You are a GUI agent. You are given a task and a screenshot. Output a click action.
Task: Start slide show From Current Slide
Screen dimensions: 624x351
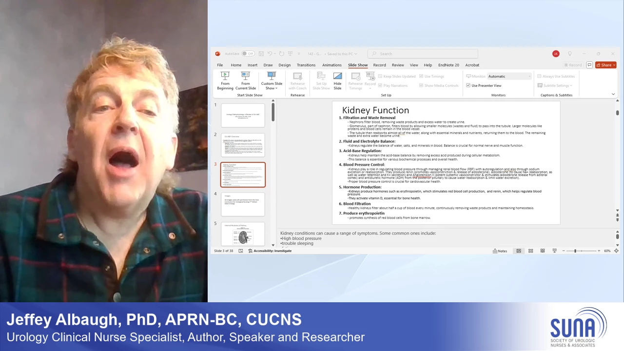click(245, 80)
